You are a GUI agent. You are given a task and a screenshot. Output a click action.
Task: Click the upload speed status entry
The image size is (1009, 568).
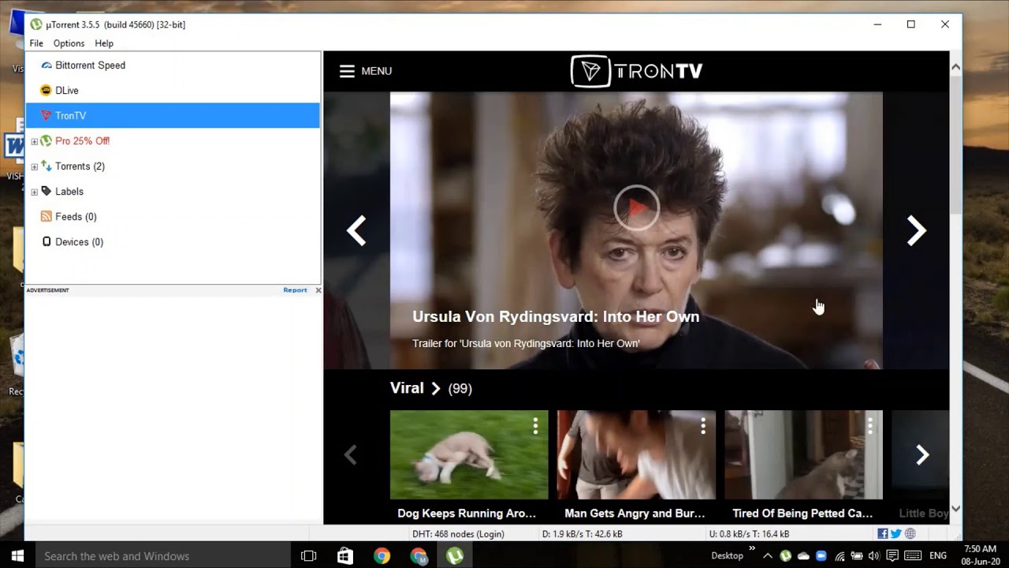(749, 534)
